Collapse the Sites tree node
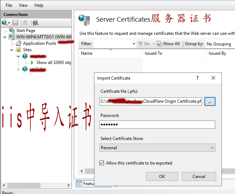This screenshot has height=194, width=235. [12, 50]
